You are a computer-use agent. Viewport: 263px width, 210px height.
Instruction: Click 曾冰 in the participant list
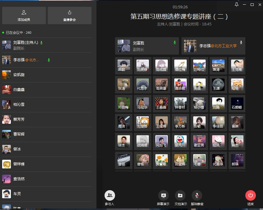(17, 149)
